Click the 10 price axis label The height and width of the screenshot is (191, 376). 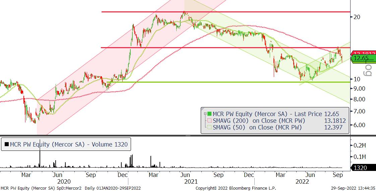[357, 79]
